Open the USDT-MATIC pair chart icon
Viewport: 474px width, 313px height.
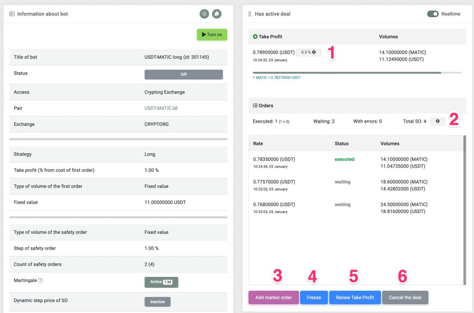[x=175, y=108]
